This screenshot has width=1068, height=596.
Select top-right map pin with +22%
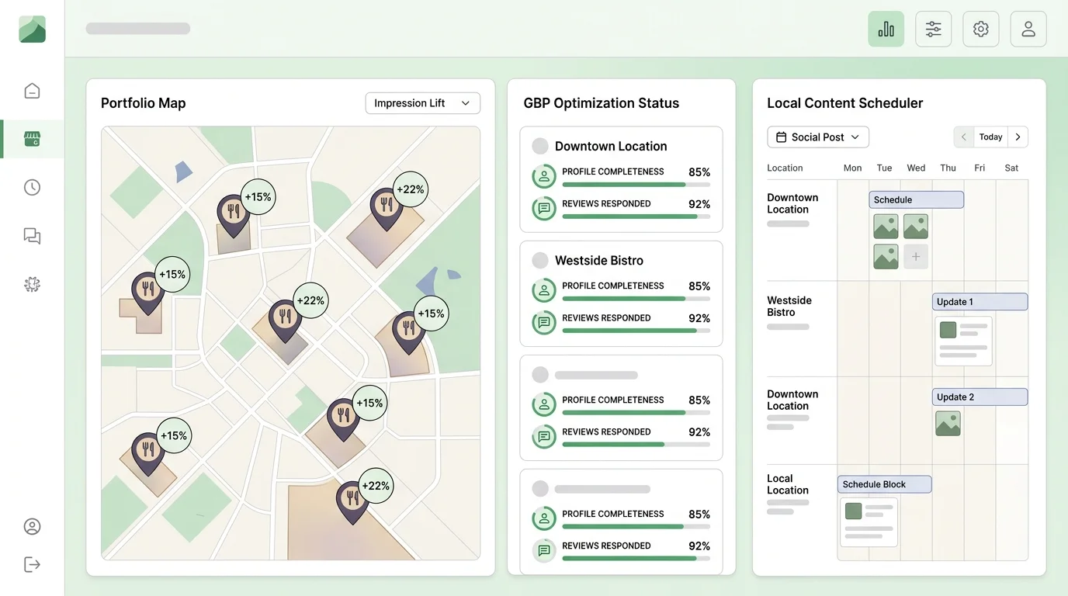pos(386,209)
